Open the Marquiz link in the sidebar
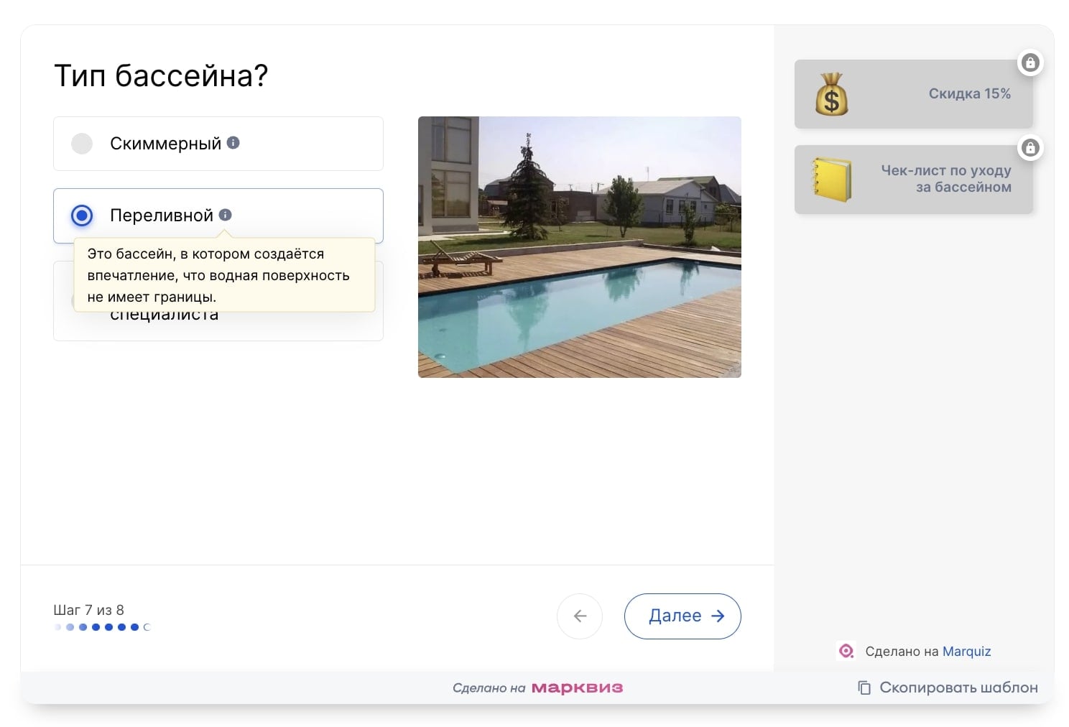Viewport: 1069px width, 727px height. coord(966,652)
